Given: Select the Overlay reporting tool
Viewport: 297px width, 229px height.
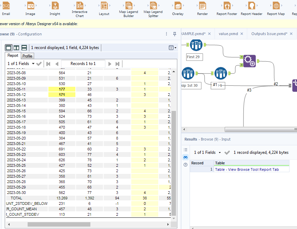Looking at the screenshot, I should (x=178, y=6).
